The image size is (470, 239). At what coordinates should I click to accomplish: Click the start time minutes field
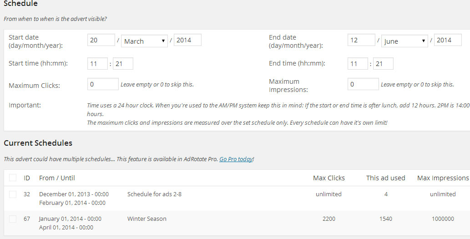[x=123, y=64]
